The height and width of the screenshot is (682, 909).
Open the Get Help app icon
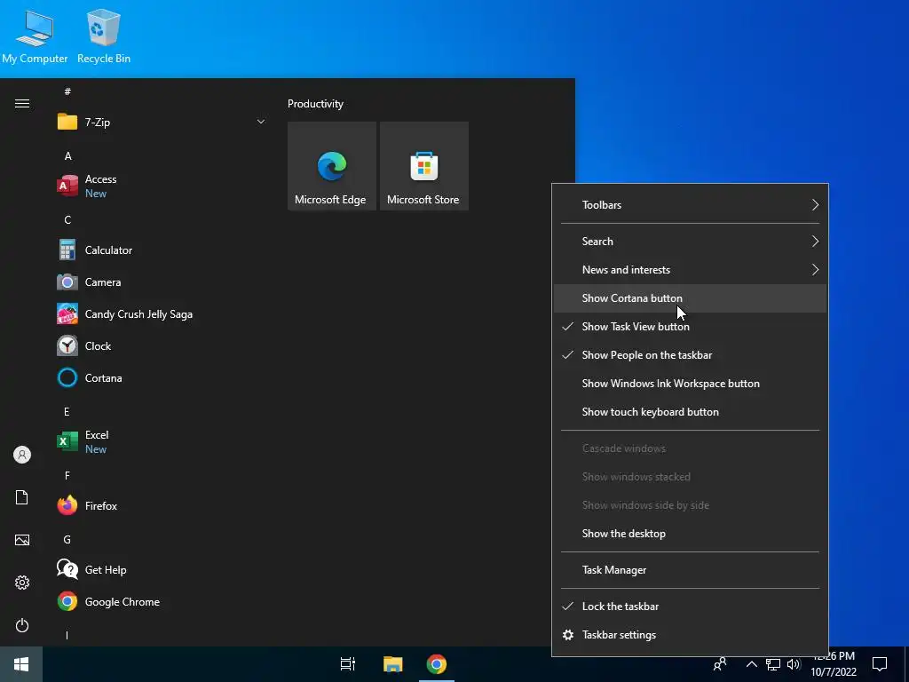(67, 569)
